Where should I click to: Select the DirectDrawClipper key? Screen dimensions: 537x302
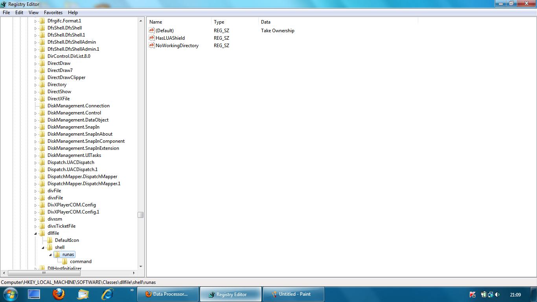click(66, 77)
